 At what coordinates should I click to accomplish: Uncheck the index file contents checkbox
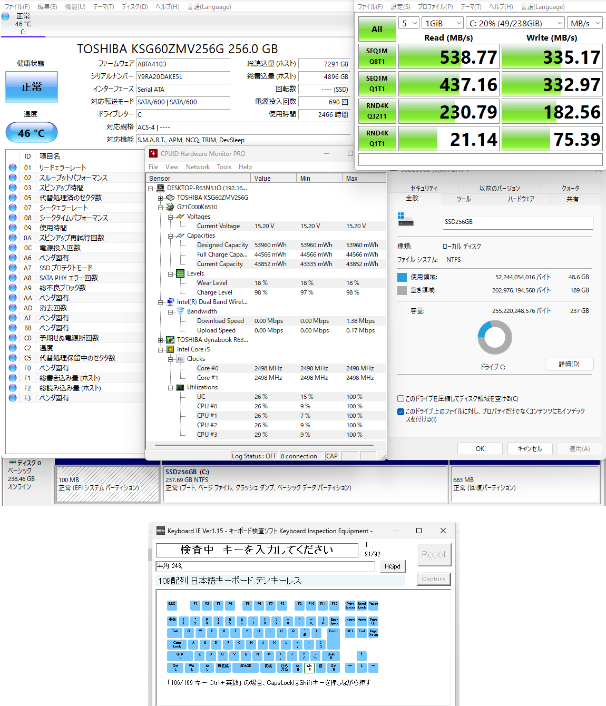click(400, 411)
